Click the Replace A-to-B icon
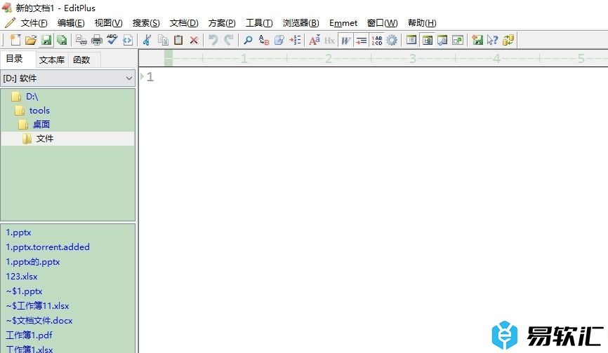Screen dimensions: 608x353 [264, 40]
